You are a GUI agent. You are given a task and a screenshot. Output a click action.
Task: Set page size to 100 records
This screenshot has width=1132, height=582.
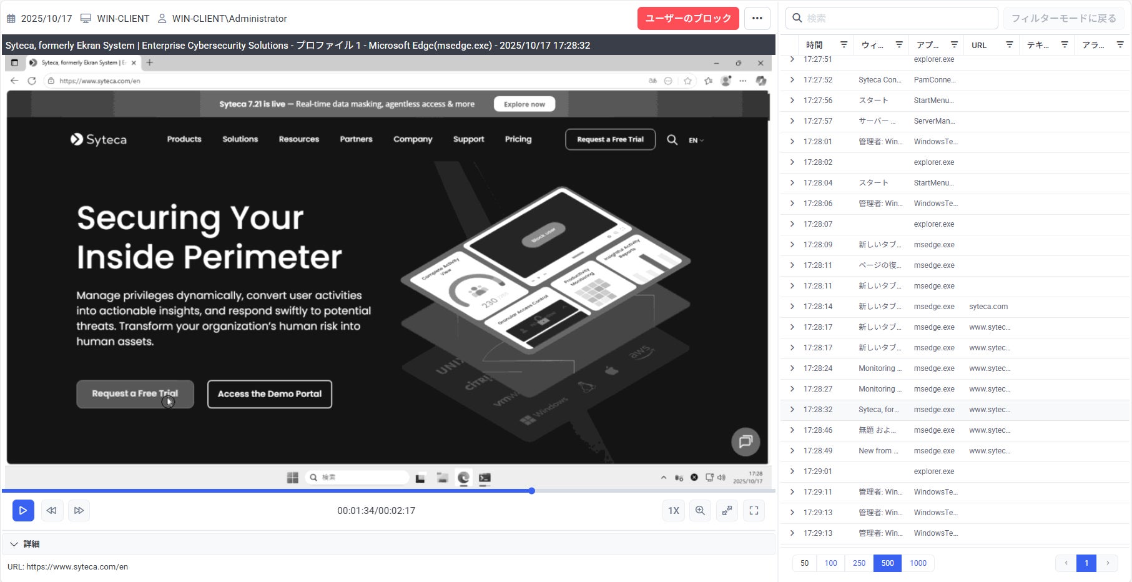(830, 563)
